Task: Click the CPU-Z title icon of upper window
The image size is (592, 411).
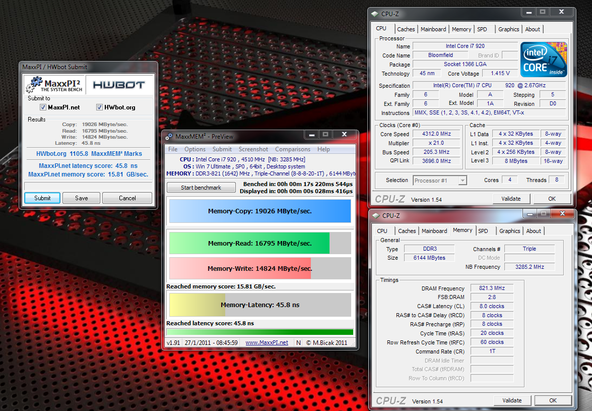Action: click(x=374, y=14)
